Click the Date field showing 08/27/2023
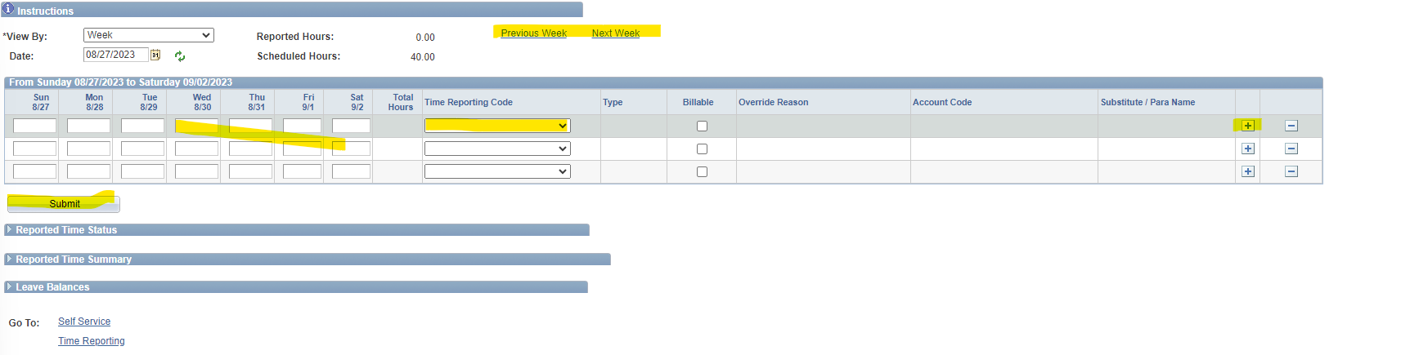 115,55
